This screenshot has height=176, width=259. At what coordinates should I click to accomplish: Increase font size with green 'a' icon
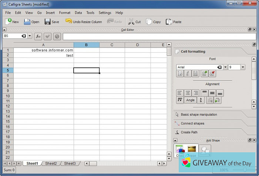(204, 74)
